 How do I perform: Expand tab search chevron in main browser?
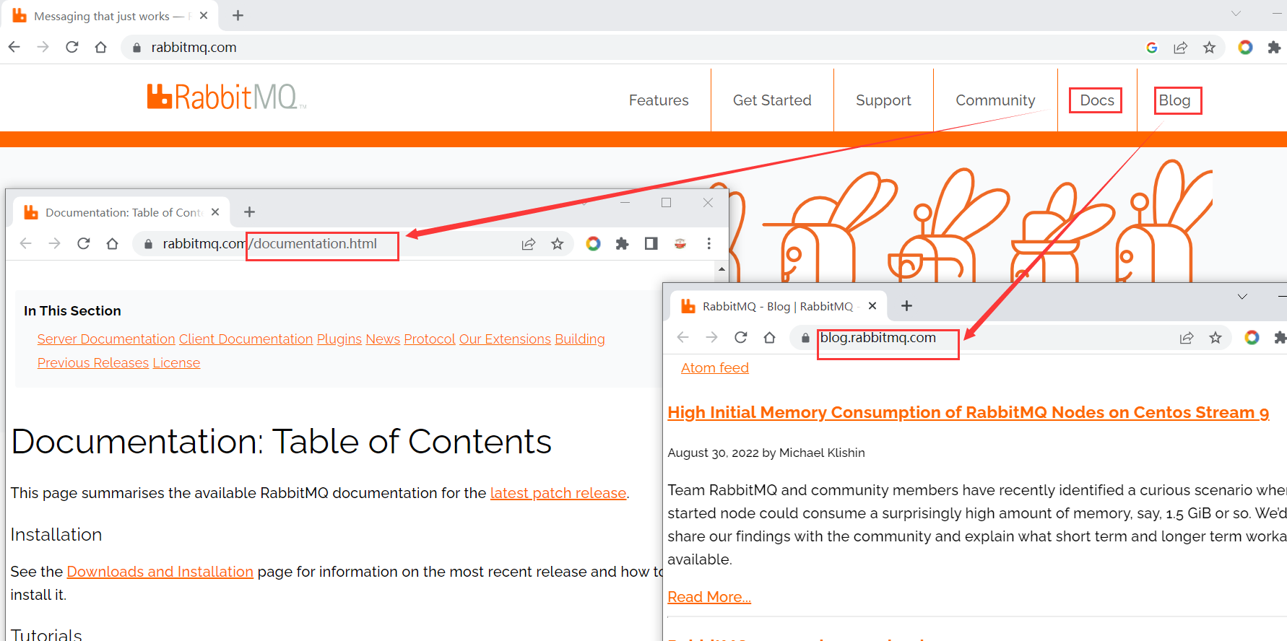click(x=1236, y=14)
